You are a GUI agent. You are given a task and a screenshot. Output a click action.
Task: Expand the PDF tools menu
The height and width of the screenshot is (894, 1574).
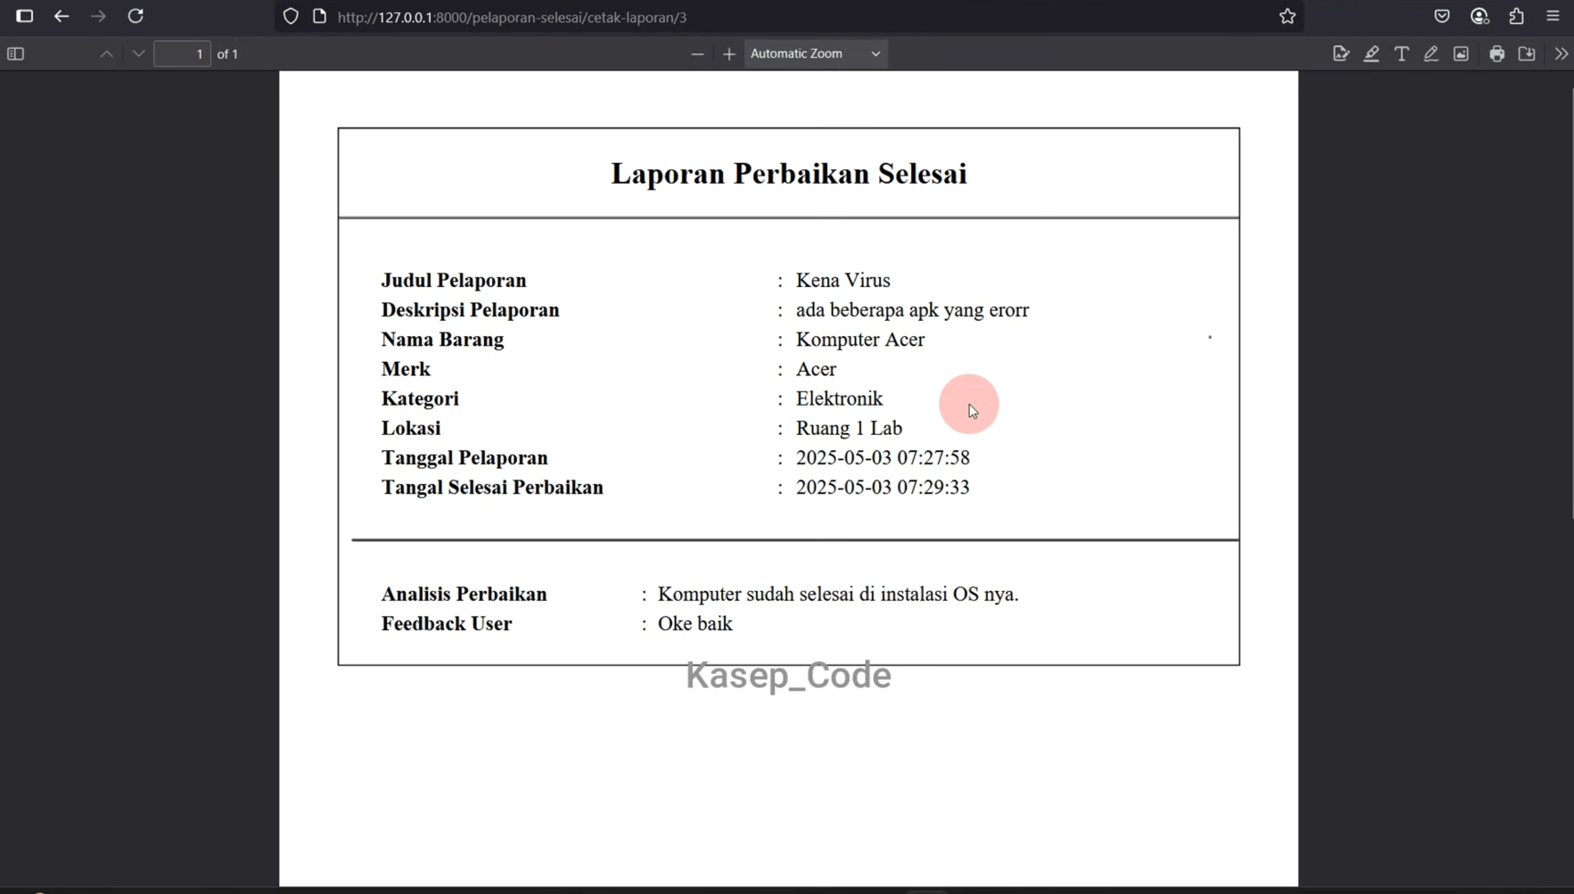1560,54
